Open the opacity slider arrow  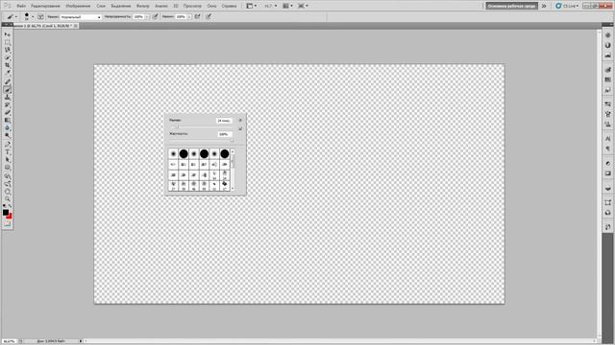[147, 17]
